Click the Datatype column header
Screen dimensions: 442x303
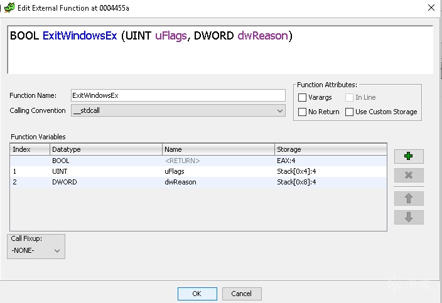(106, 149)
